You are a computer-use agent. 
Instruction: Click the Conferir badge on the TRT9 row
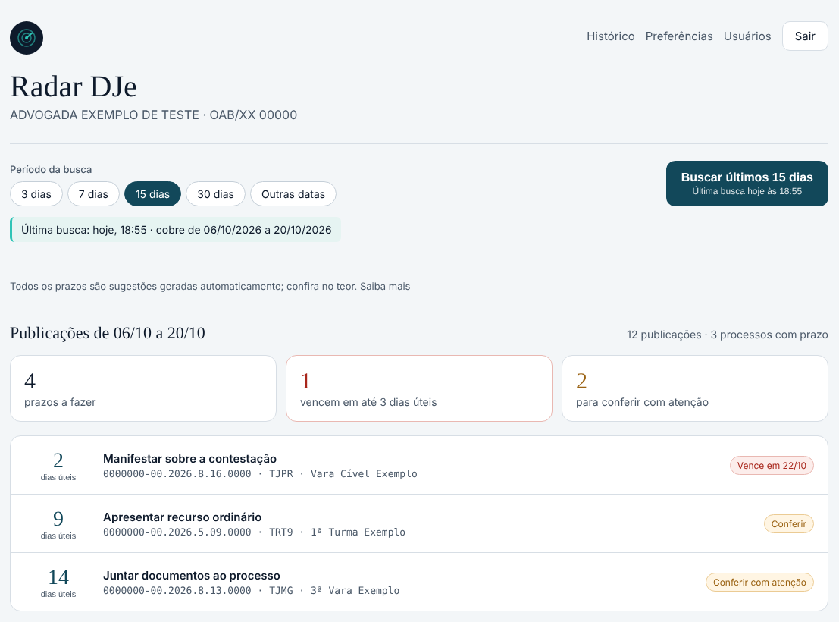789,524
